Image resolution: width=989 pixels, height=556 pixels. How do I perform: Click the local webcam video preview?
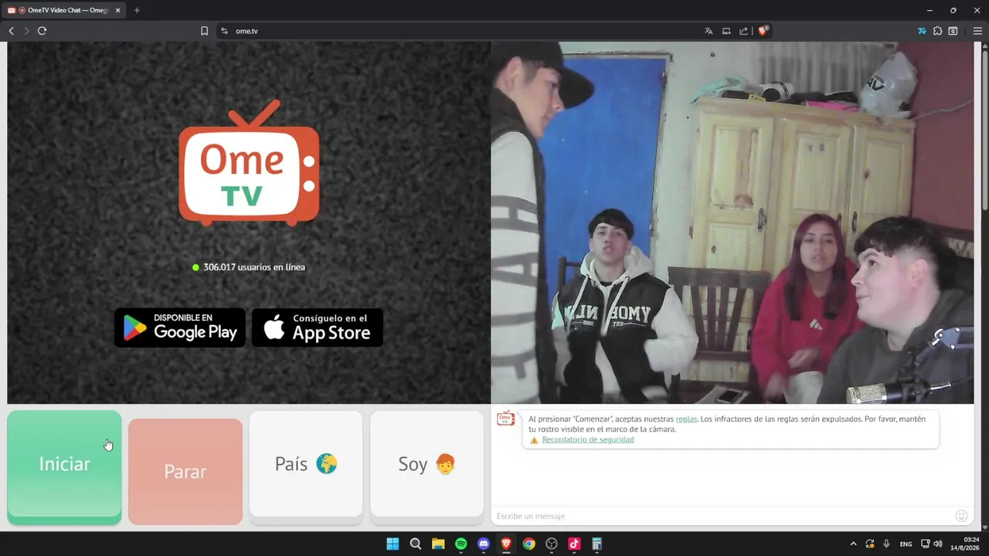coord(732,222)
